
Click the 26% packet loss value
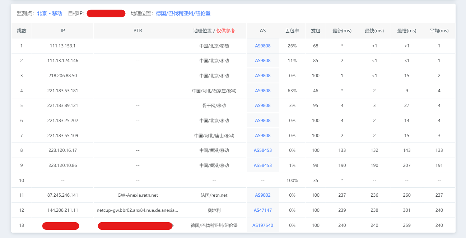[x=292, y=46]
